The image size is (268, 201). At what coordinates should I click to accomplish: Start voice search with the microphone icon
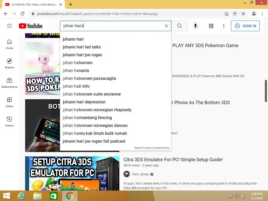click(196, 26)
